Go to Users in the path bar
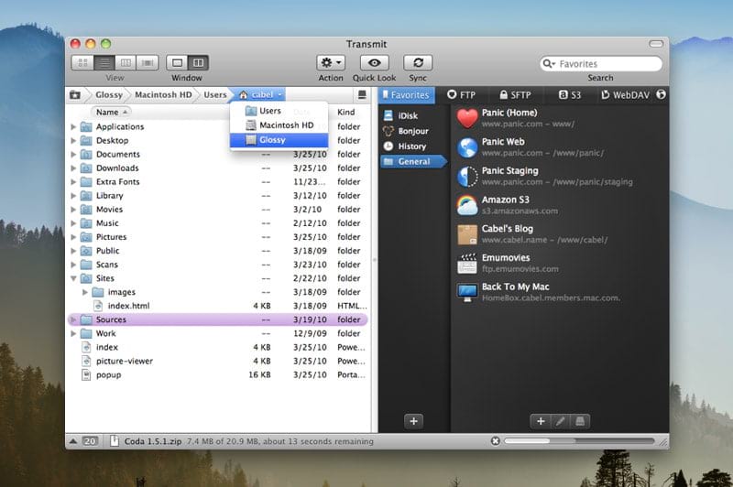The image size is (733, 487). 215,95
